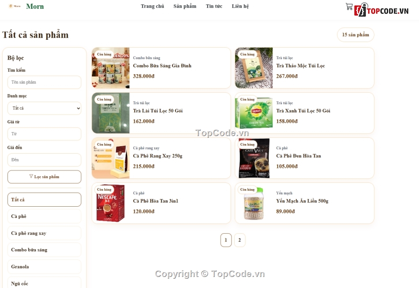Open the Combo Bữa Sáng Gia Đình image
The image size is (419, 288).
point(111,68)
